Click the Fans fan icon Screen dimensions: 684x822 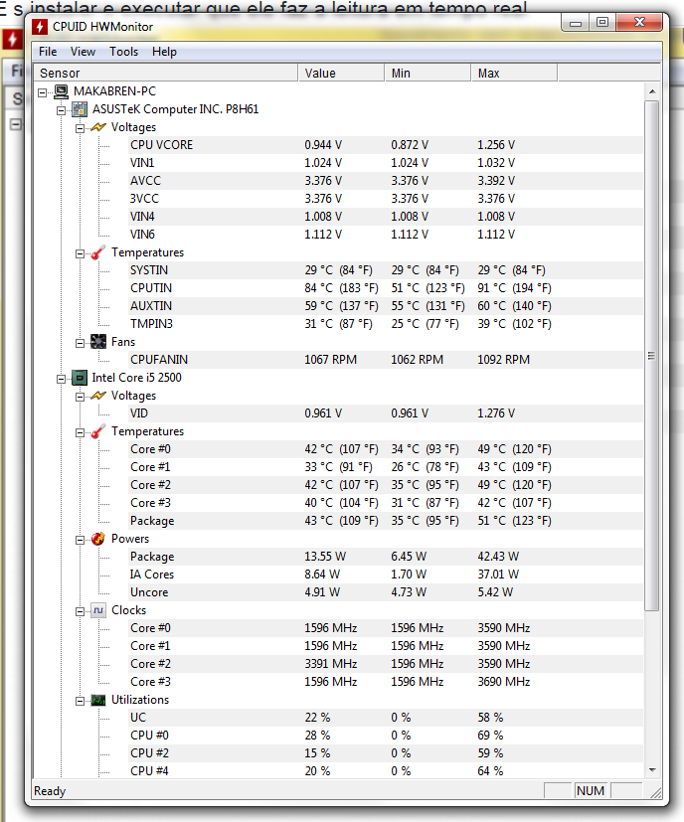[x=98, y=342]
